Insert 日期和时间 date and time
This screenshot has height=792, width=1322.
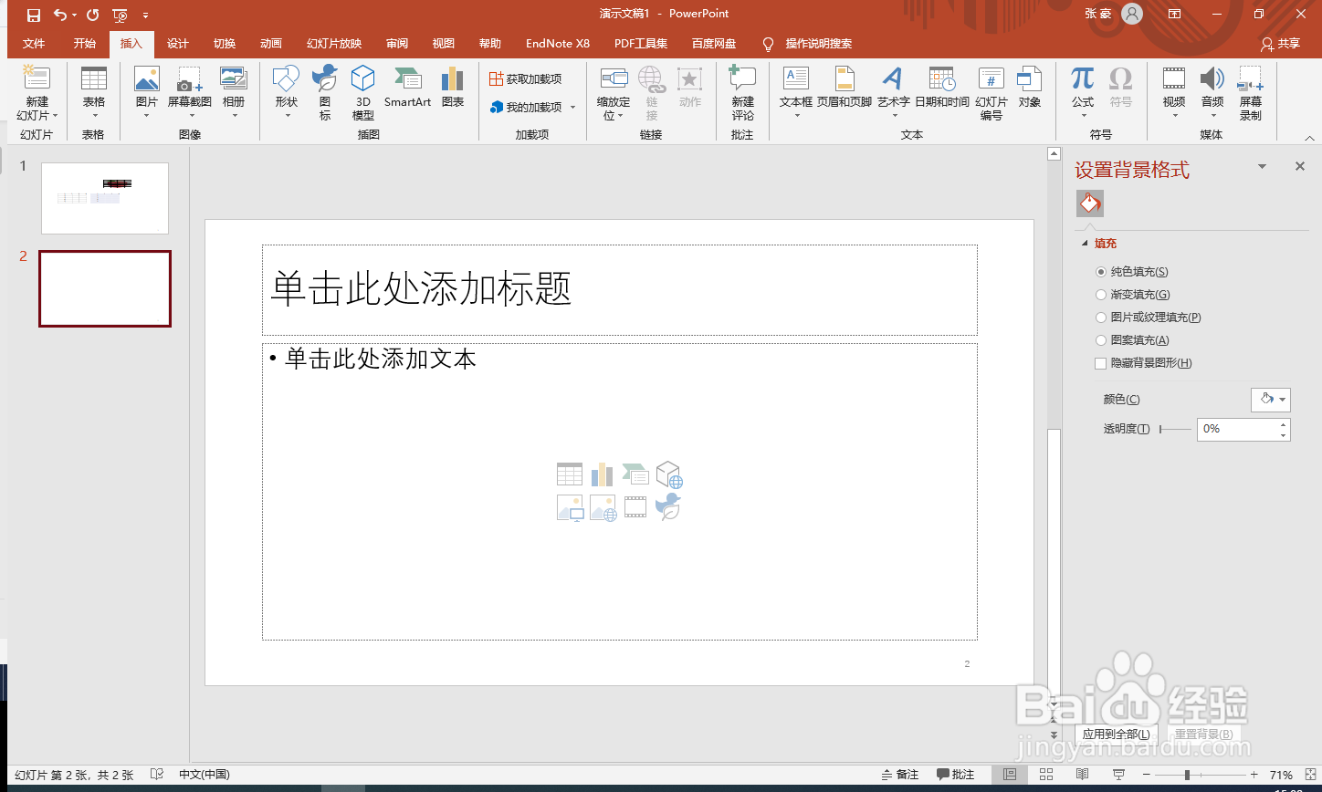point(942,88)
